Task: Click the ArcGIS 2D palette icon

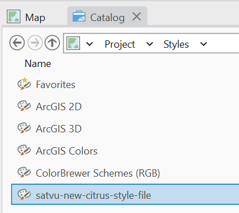Action: (24, 106)
